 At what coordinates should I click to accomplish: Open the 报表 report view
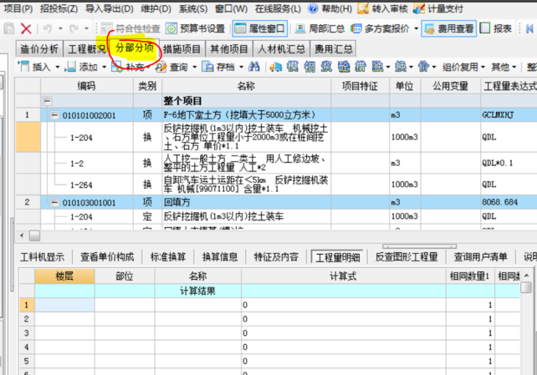click(502, 28)
